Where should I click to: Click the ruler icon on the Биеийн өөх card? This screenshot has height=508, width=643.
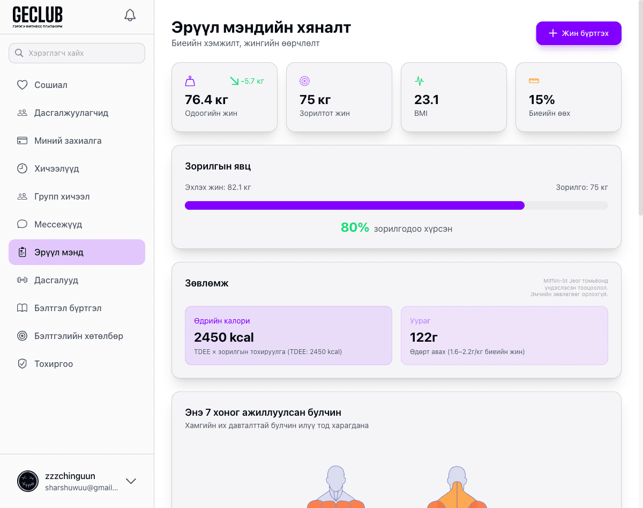pos(534,81)
